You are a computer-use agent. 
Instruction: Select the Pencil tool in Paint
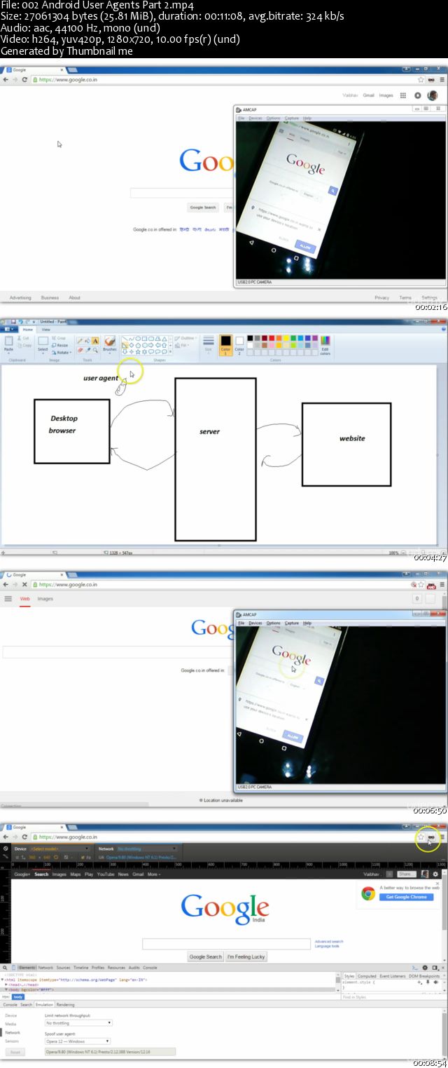point(80,342)
